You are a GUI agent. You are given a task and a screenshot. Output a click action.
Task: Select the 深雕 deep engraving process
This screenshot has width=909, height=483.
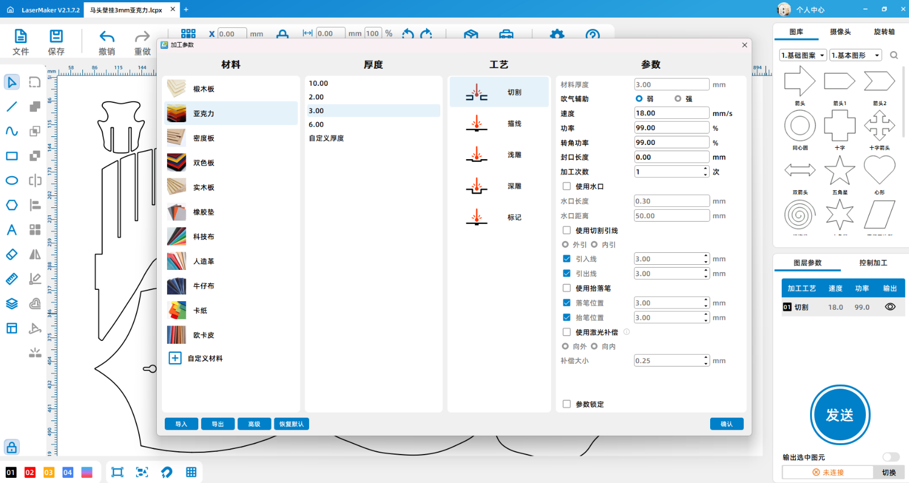(499, 186)
